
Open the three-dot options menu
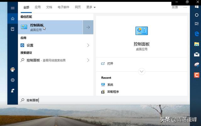(185, 7)
